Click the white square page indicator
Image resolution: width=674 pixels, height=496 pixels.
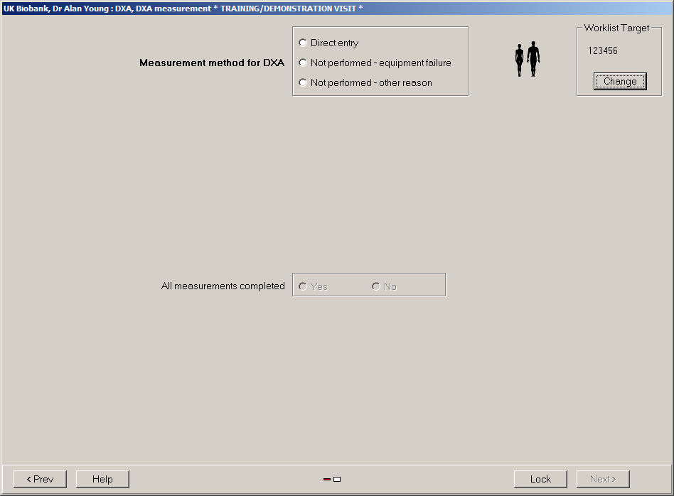tap(337, 480)
